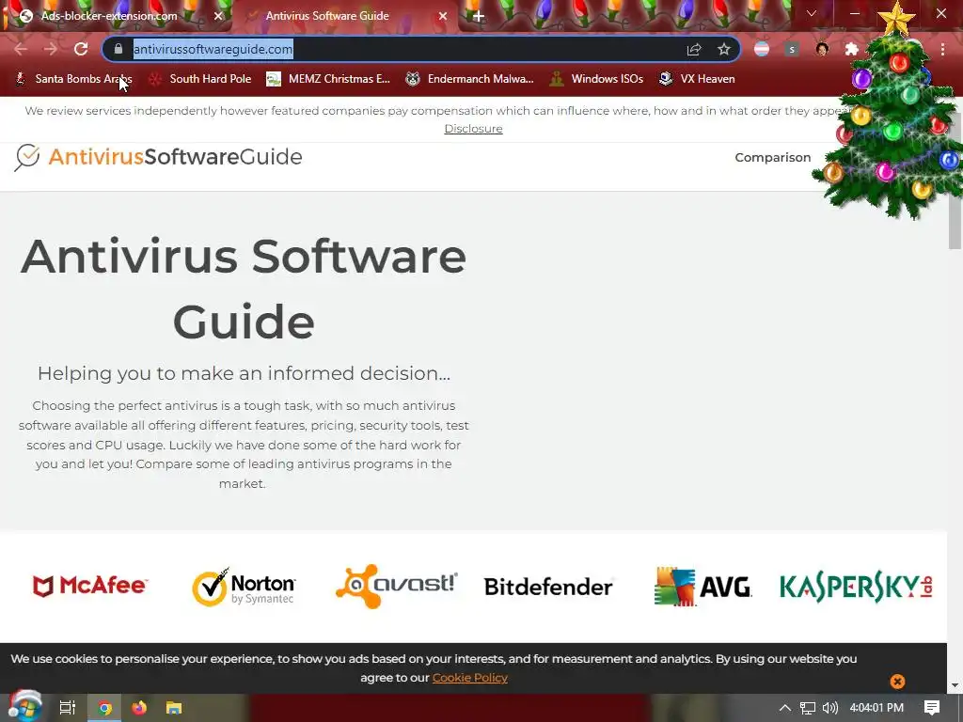
Task: Click the Chrome taskbar icon
Action: [x=105, y=708]
